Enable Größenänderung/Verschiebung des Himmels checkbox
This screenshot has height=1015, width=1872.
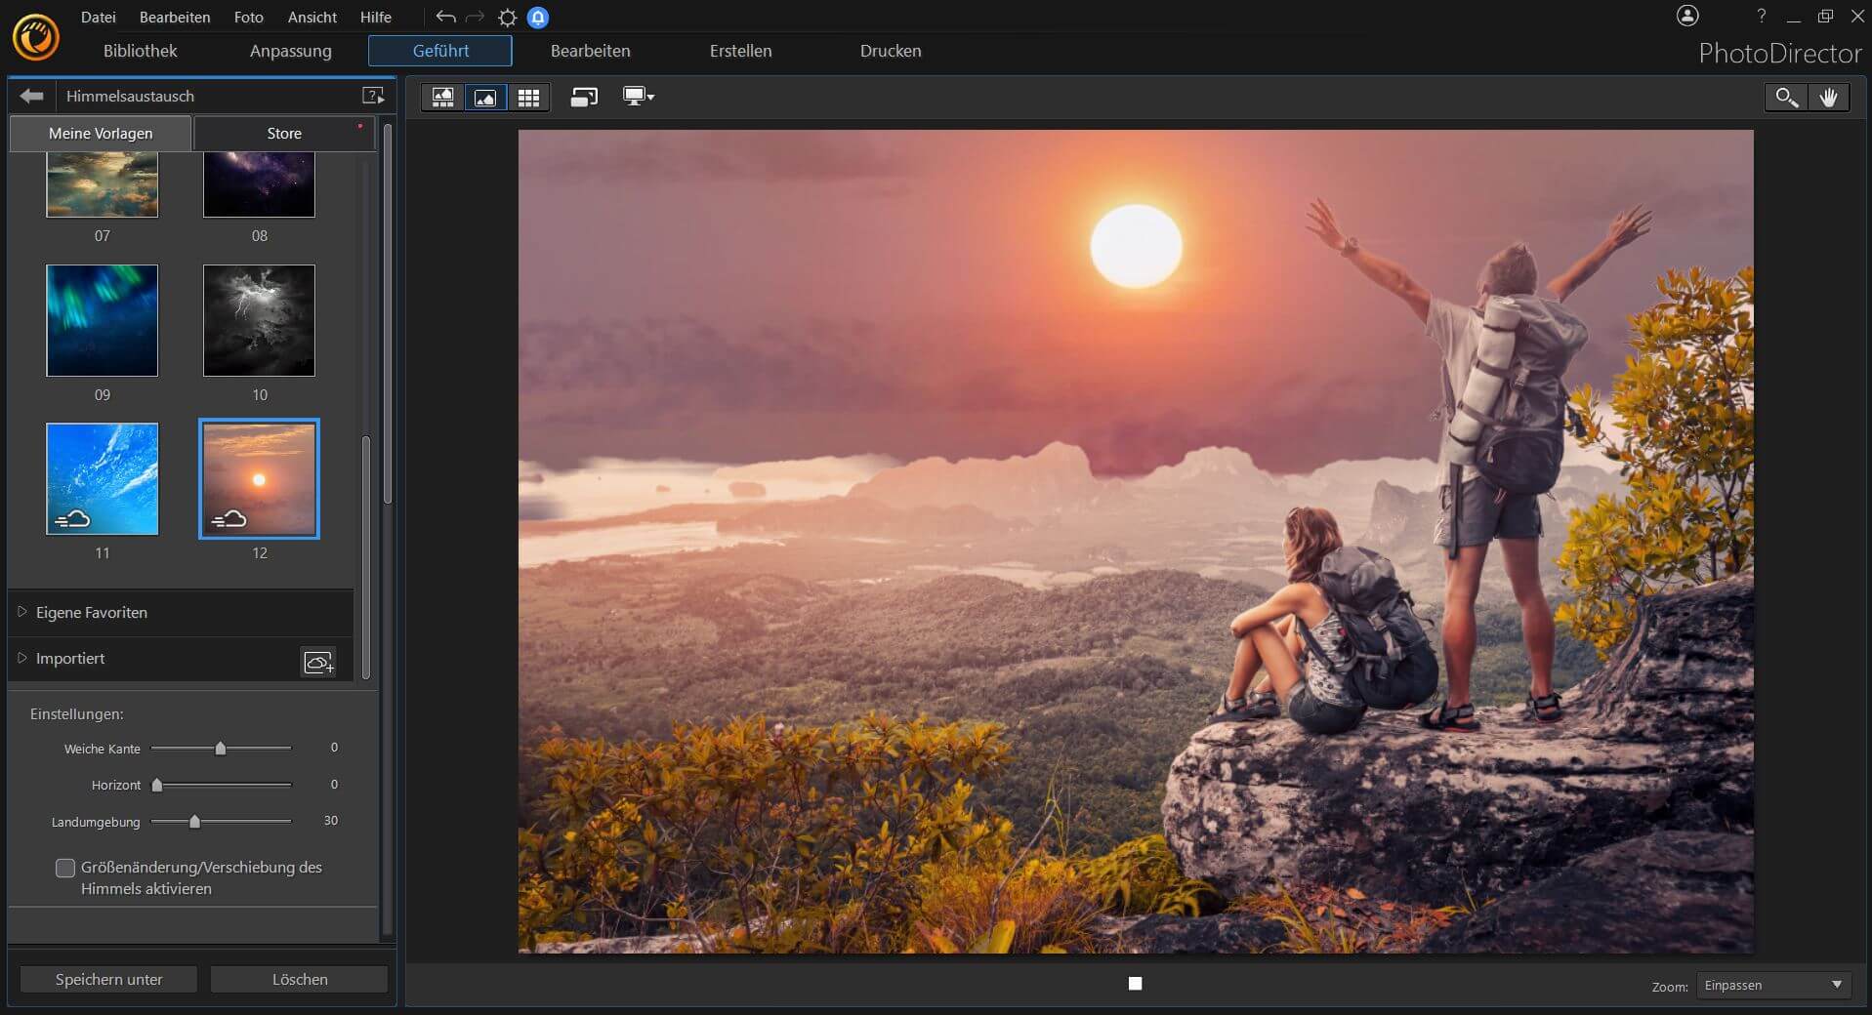[65, 868]
